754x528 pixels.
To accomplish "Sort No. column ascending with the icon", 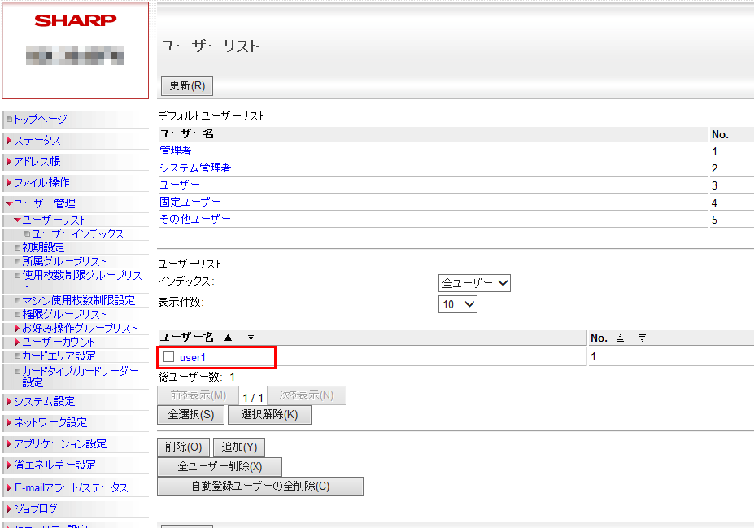I will pyautogui.click(x=620, y=337).
